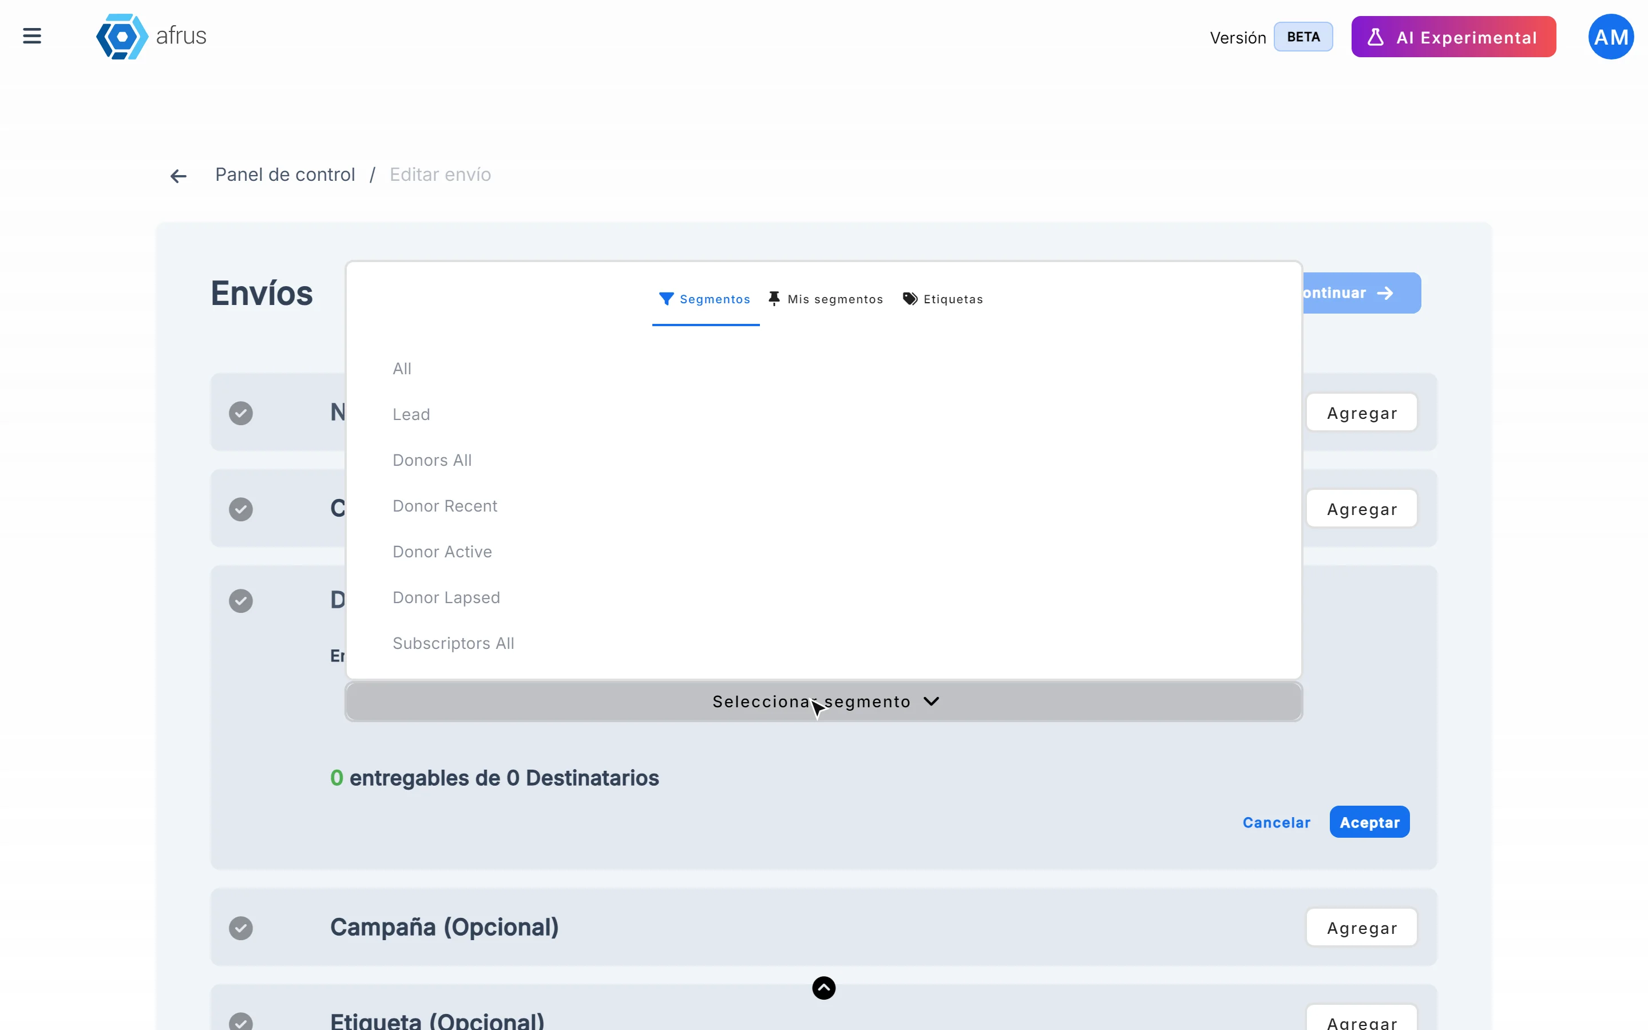Click Agregar in the first Envíos row

(x=1361, y=413)
